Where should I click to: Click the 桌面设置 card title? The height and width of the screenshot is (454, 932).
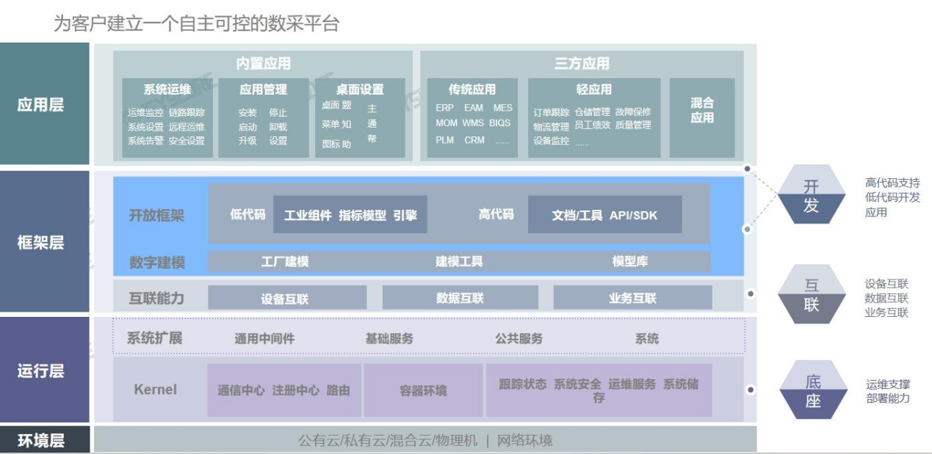tap(360, 89)
